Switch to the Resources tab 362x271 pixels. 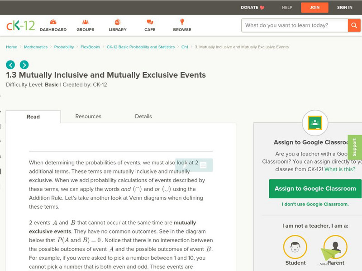point(88,117)
